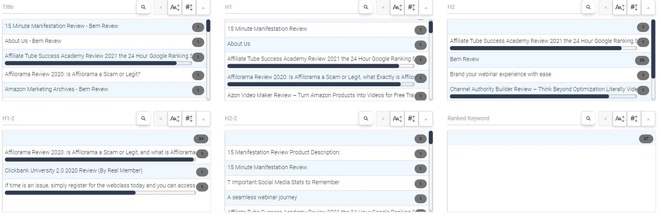Select '15 Manifestation Review Product Description:' row
Screen dimensions: 661x217
point(327,153)
